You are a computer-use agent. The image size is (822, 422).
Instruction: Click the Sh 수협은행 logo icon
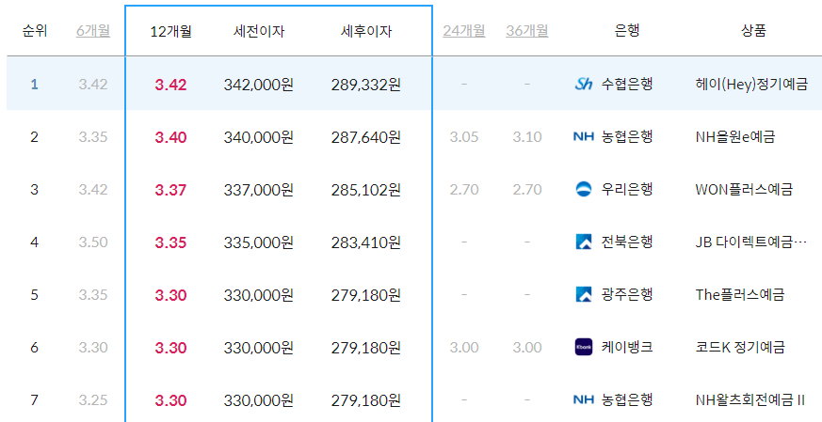coord(584,85)
